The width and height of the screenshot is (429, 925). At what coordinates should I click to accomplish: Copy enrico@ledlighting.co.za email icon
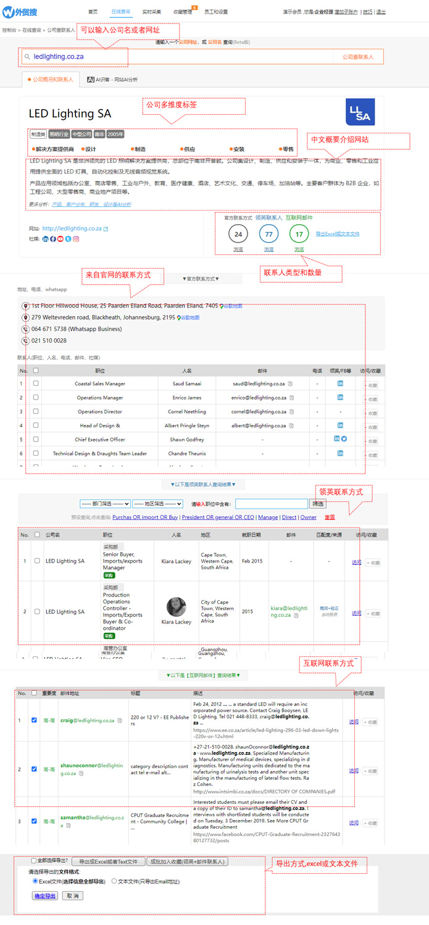[291, 398]
